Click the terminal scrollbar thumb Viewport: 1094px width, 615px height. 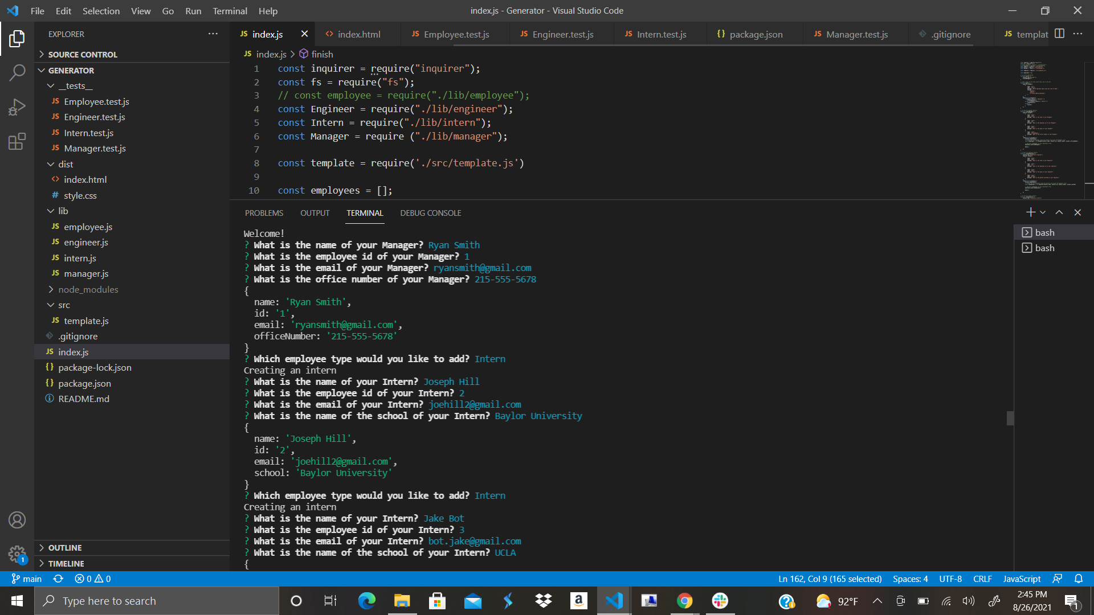pos(1010,419)
